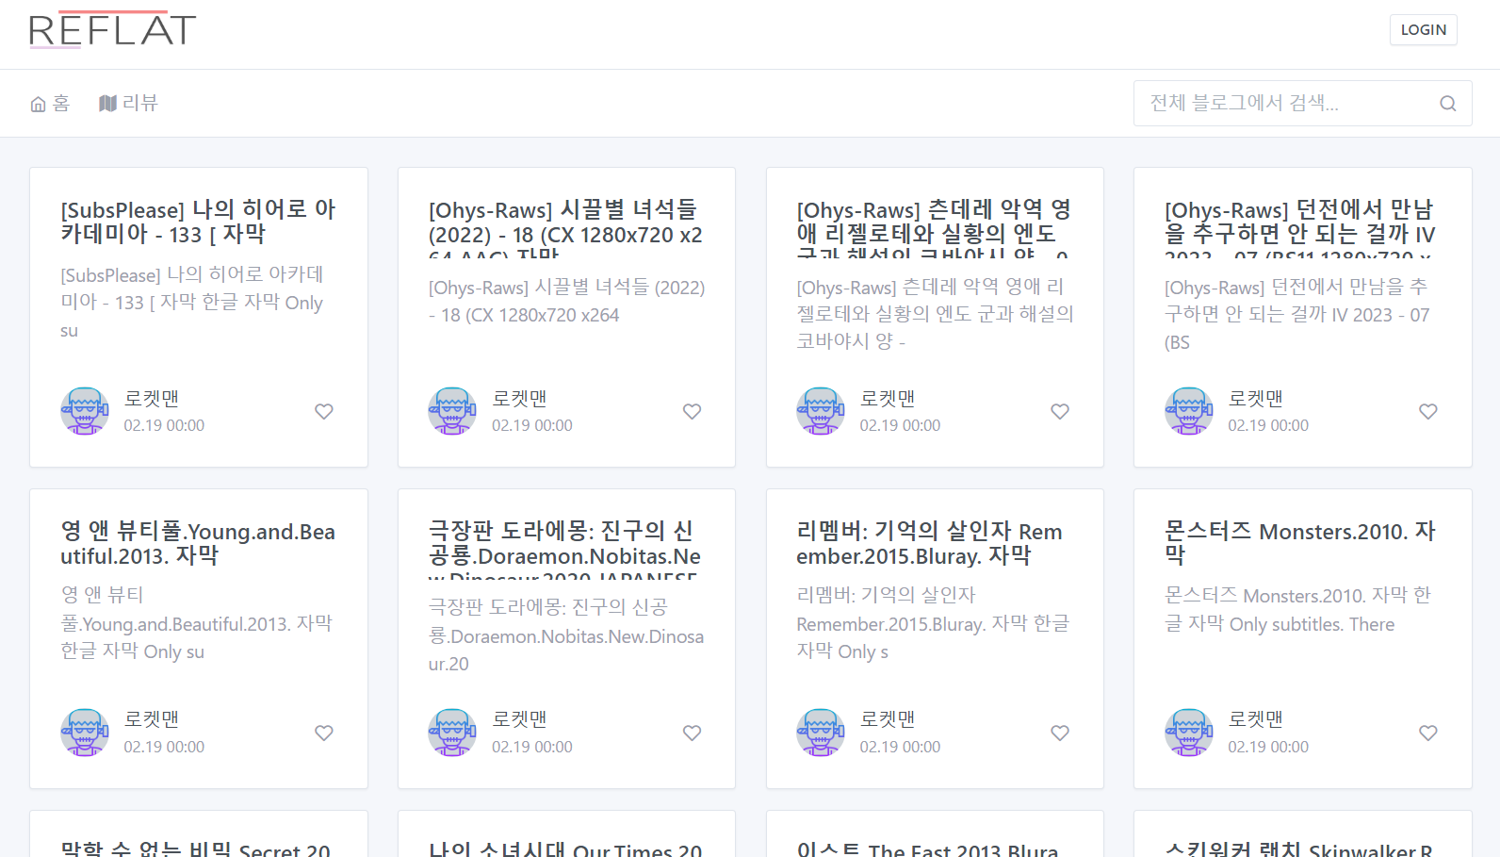
Task: Click author avatar on 나의 히어로 아카데미아 card
Action: click(x=85, y=411)
